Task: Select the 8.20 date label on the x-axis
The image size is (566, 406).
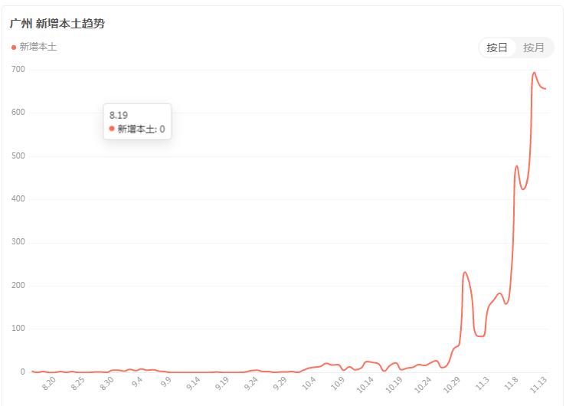Action: (50, 382)
